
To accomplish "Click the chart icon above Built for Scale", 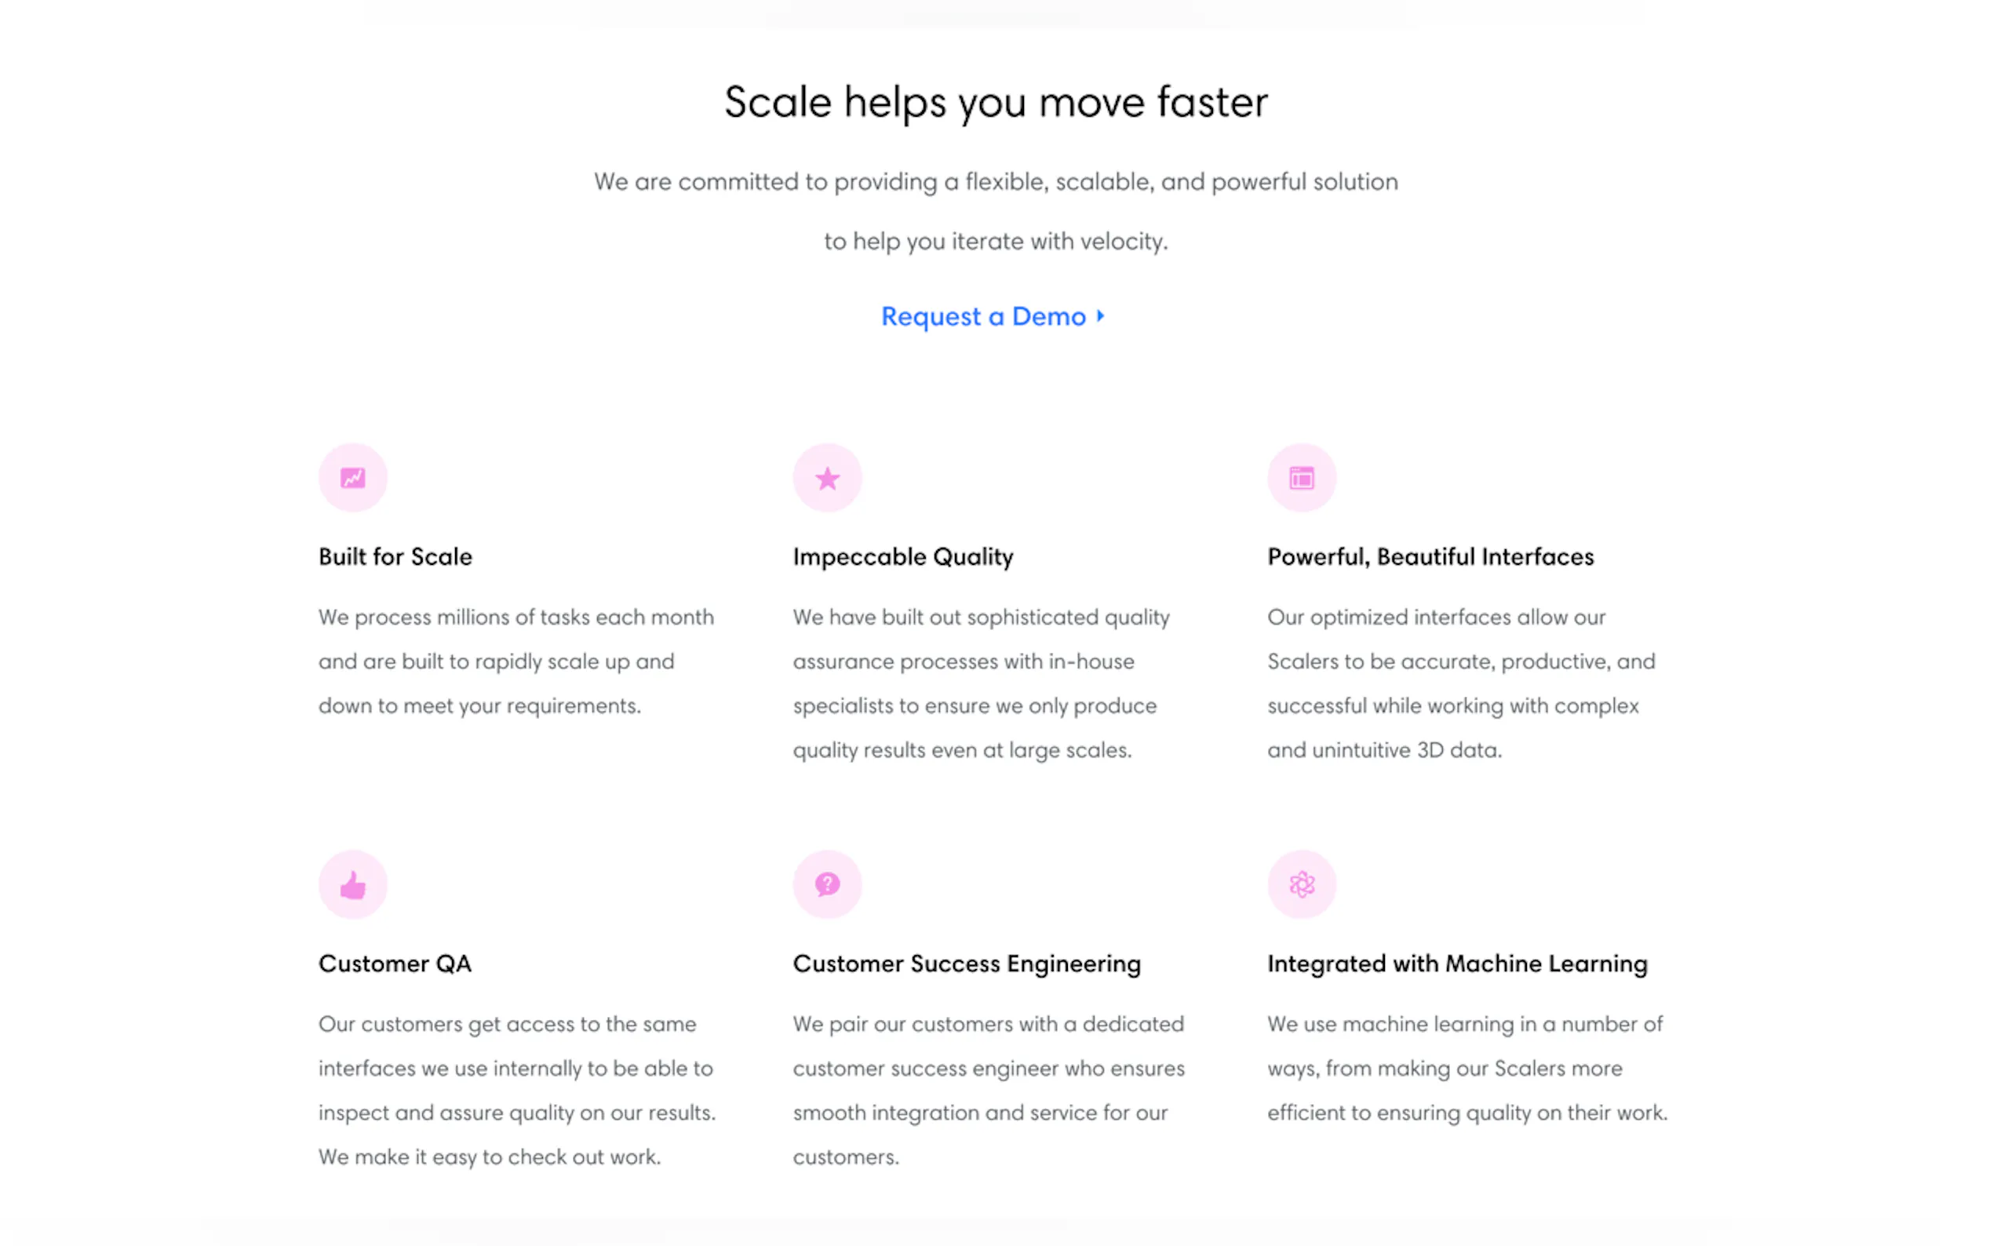I will pos(352,478).
